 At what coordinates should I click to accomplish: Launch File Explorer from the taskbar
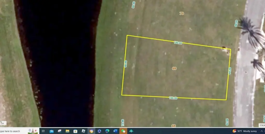point(67,131)
